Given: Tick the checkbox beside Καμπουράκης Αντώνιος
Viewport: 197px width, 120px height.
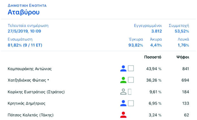Looking at the screenshot, I should [131, 68].
